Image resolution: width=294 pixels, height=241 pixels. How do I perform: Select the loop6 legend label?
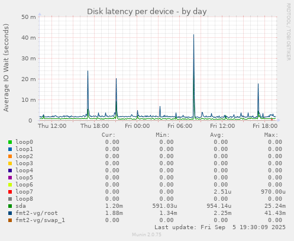pyautogui.click(x=24, y=185)
